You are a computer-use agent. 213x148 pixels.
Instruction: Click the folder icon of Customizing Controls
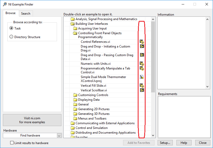75,95
